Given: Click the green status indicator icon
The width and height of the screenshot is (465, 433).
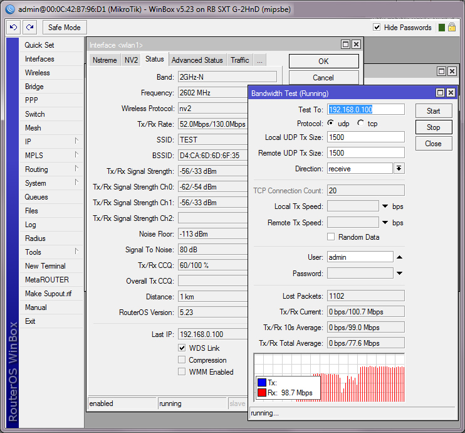Looking at the screenshot, I should click(x=442, y=28).
